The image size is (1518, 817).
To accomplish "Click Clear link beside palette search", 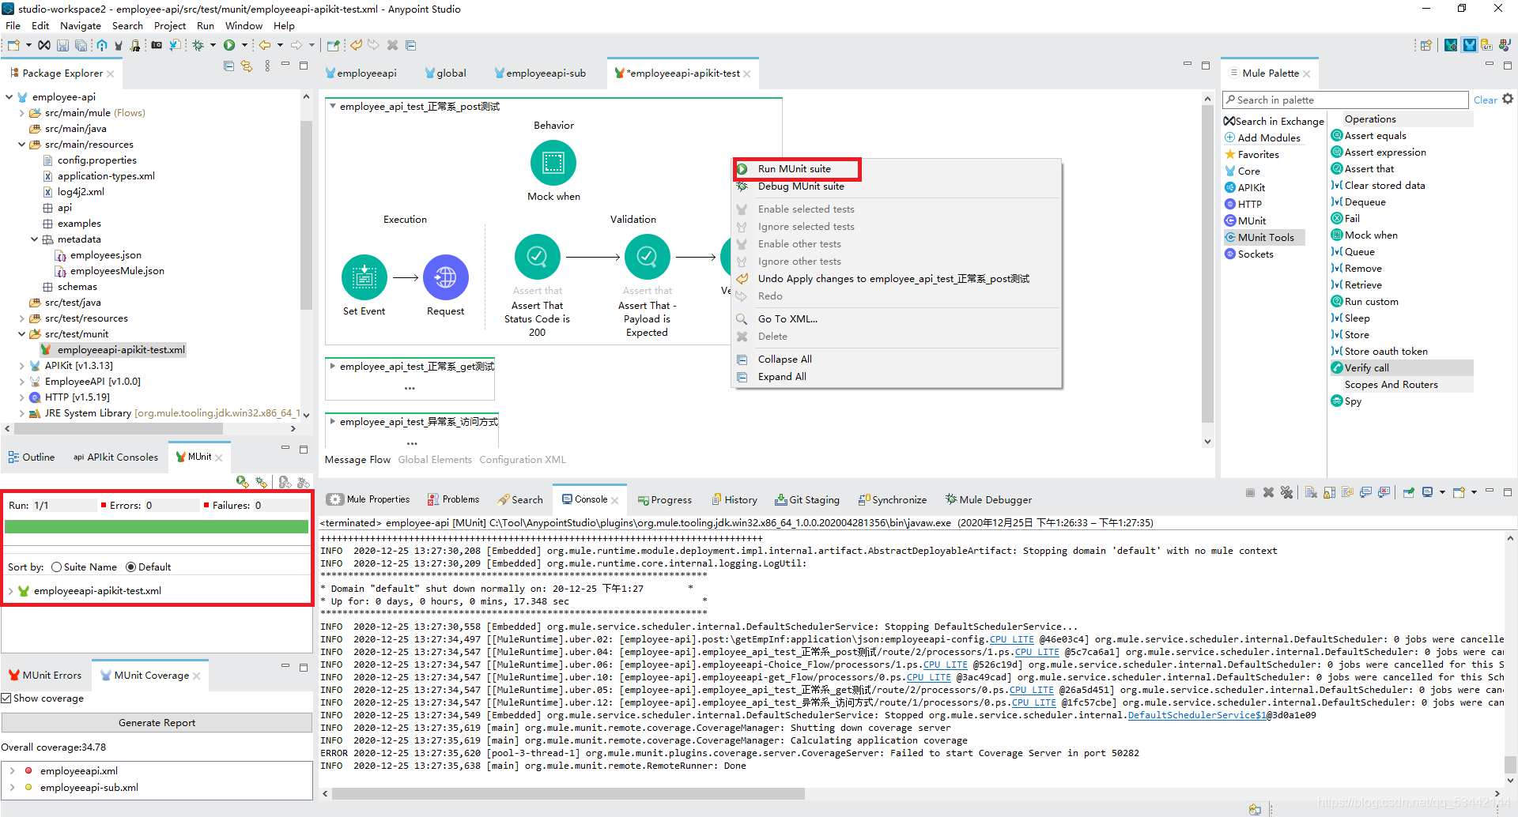I will [x=1485, y=100].
